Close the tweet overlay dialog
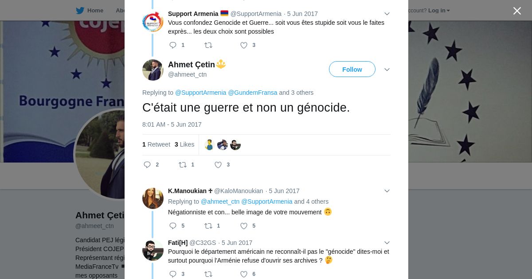The width and height of the screenshot is (532, 279). tap(517, 11)
